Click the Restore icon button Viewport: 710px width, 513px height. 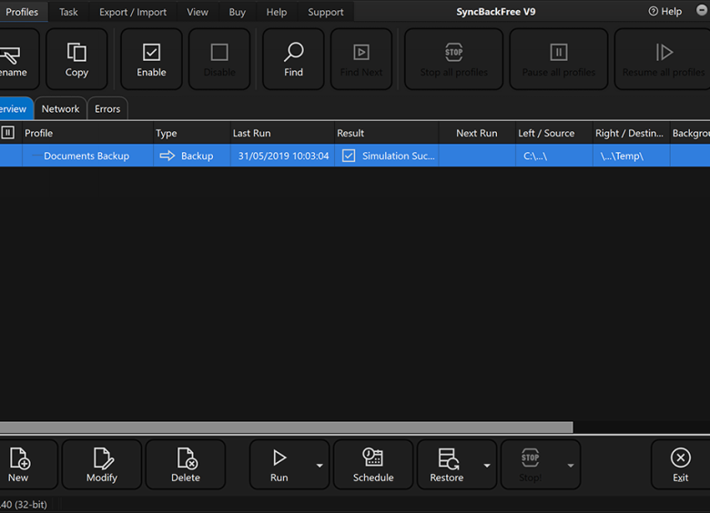point(447,458)
